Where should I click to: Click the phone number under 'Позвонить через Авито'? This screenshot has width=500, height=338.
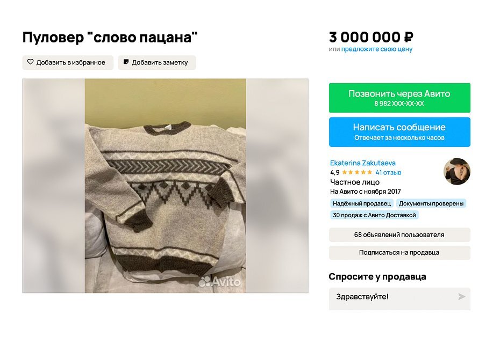[x=399, y=105]
